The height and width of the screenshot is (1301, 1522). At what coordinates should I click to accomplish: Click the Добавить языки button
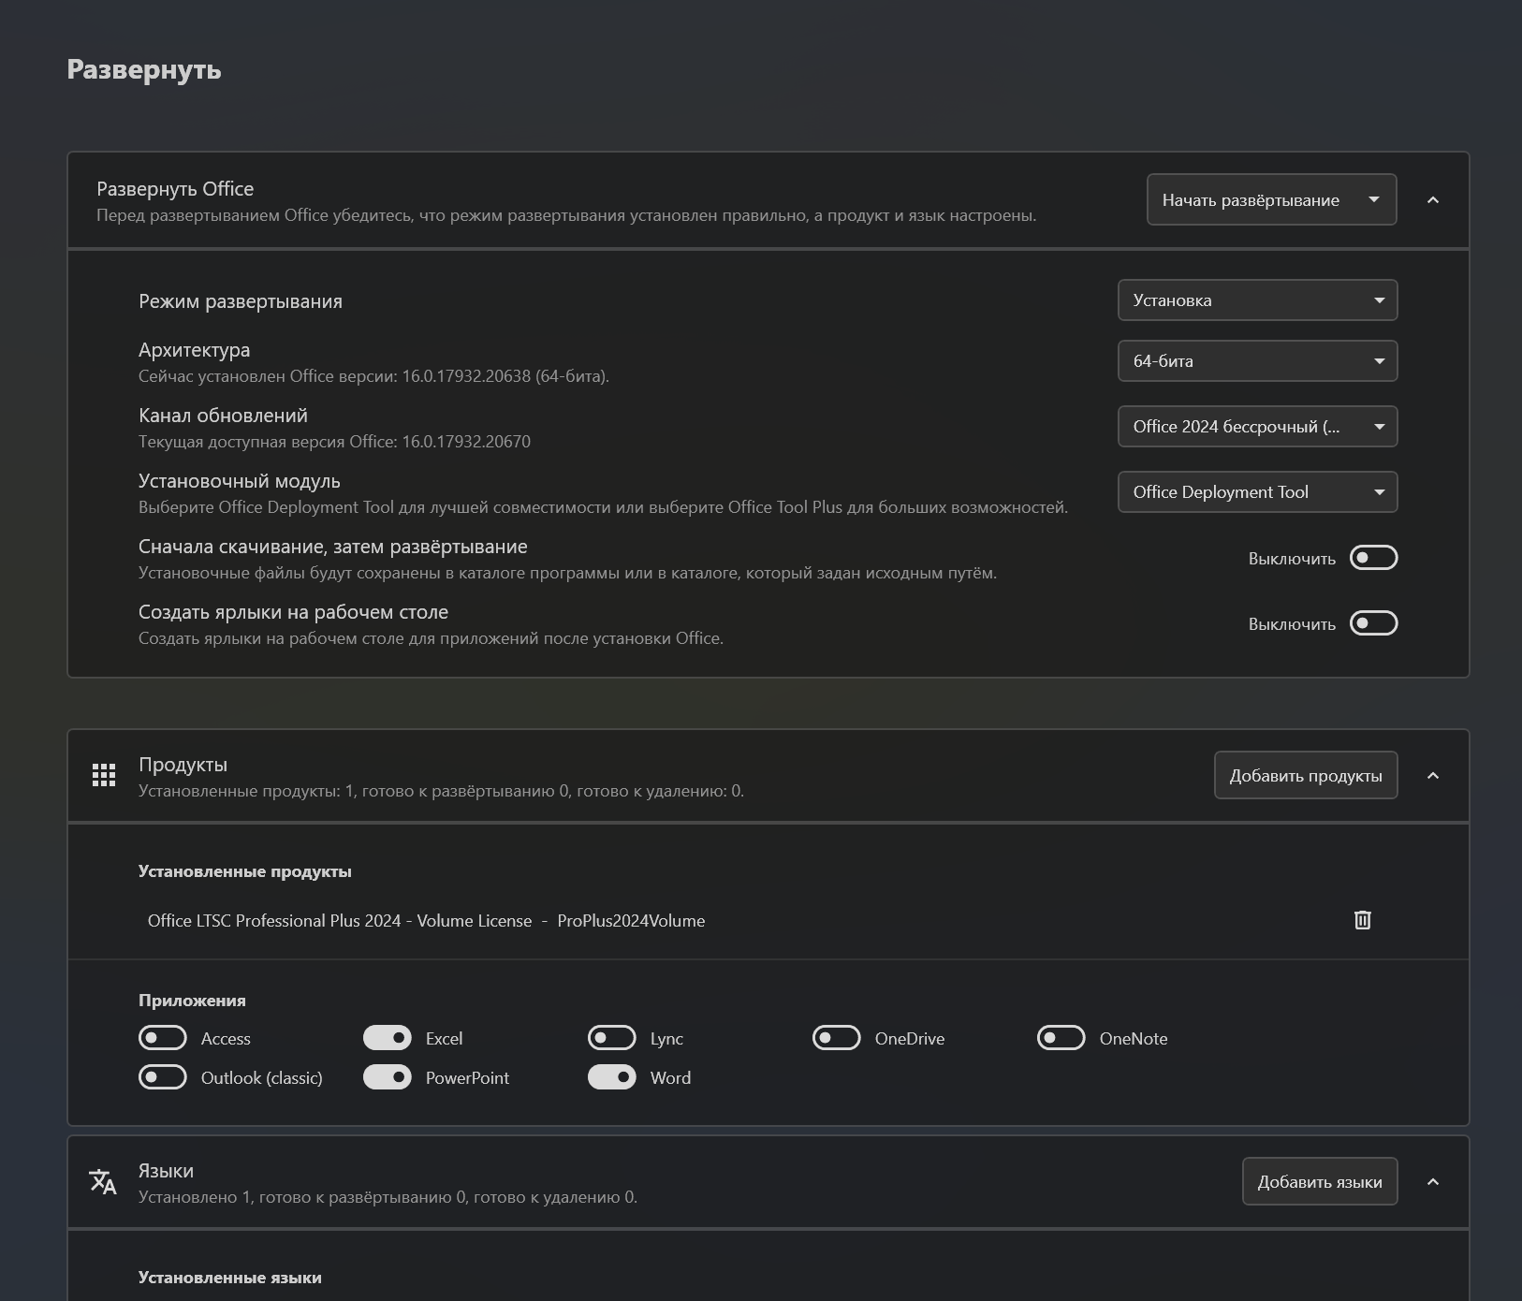(x=1319, y=1182)
